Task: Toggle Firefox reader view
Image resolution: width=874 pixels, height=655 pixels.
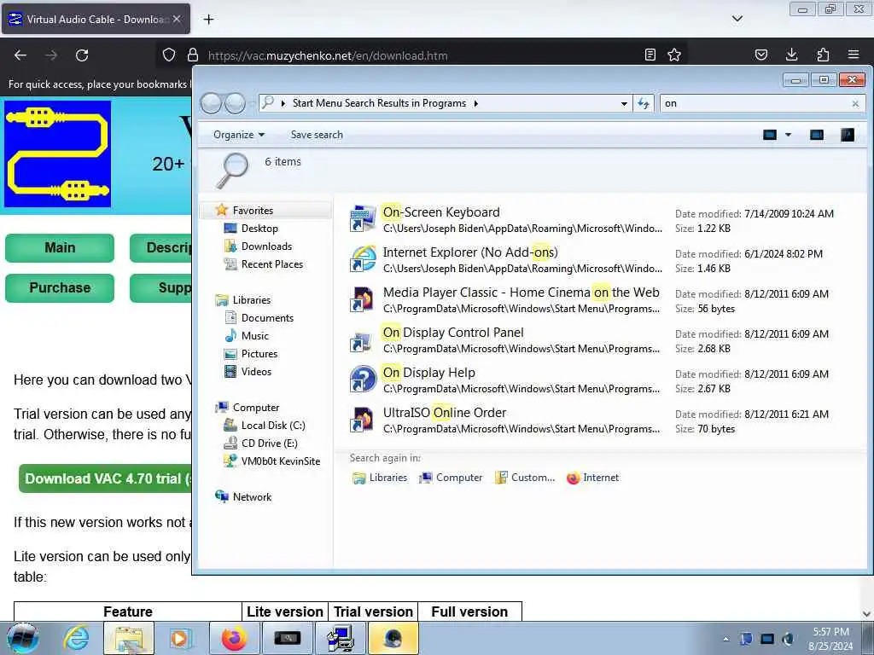Action: point(650,55)
